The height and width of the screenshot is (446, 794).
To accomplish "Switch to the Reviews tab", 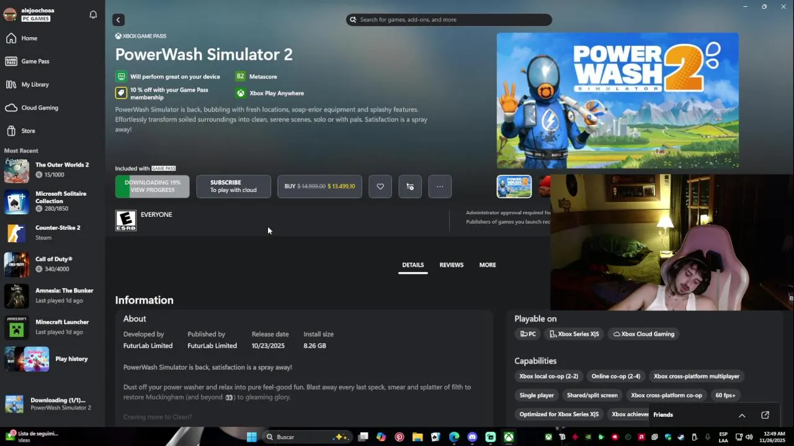I will 452,265.
